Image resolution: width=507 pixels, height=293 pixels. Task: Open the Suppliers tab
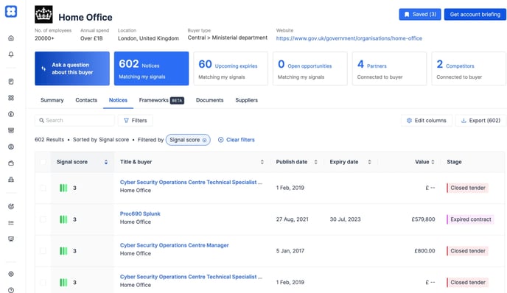click(x=246, y=100)
